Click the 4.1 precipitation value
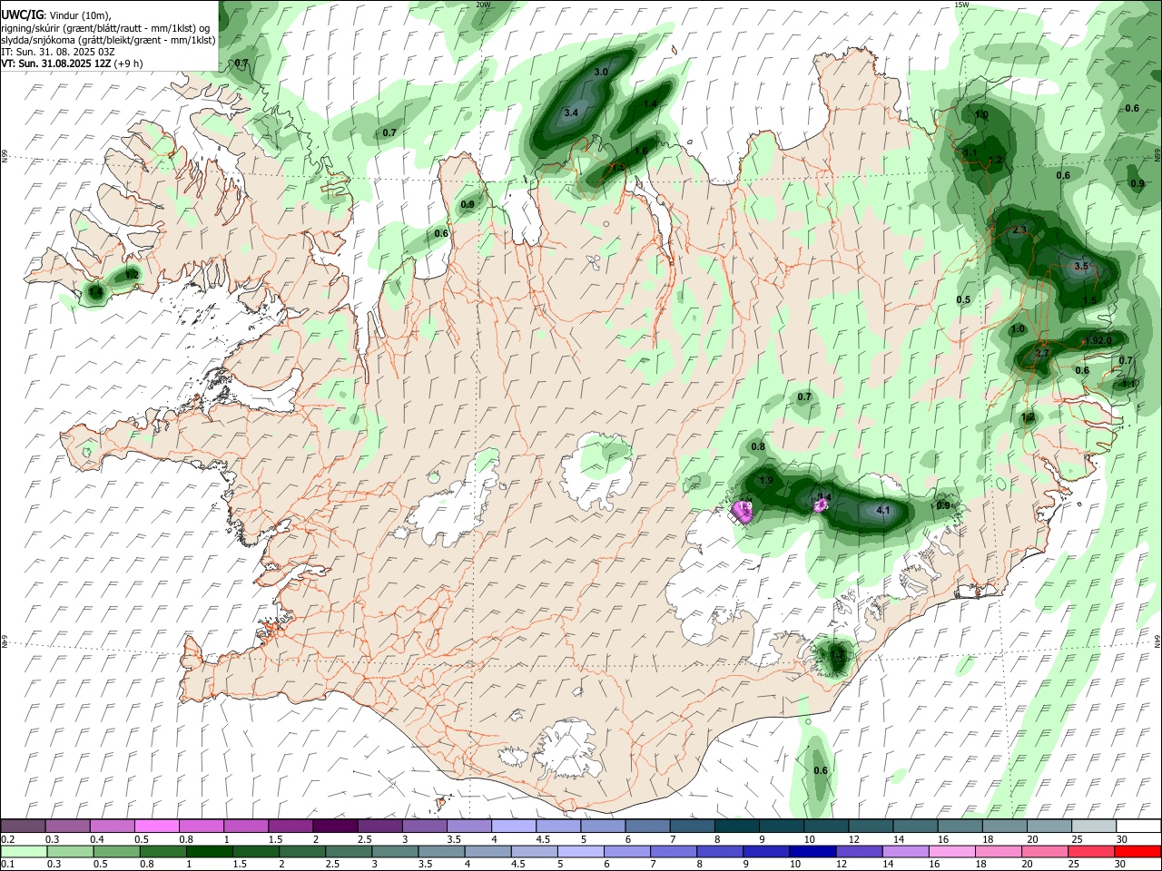 point(882,511)
